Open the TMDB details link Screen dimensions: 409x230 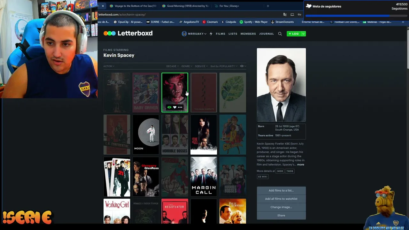tap(290, 171)
